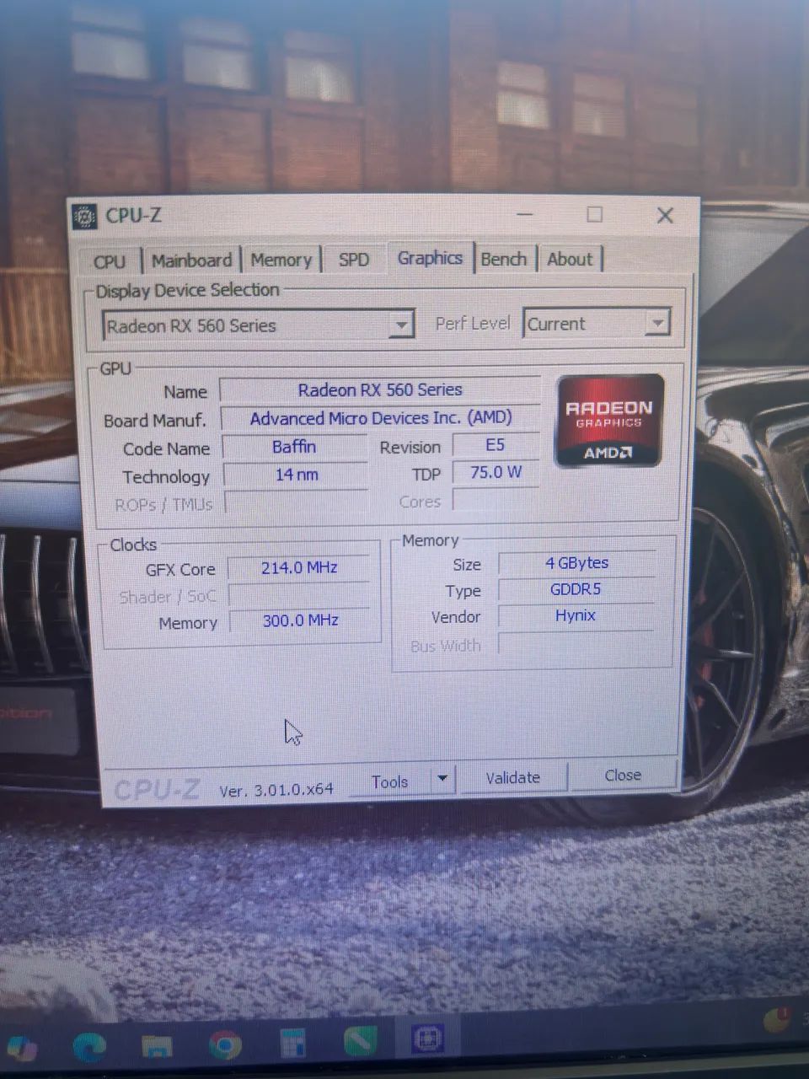Click the TDP value 75.0 W
Screen dimensions: 809x1079
[x=496, y=472]
